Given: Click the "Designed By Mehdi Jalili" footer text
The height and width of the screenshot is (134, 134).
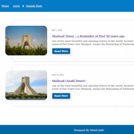Looking at the screenshot, I should pyautogui.click(x=89, y=130).
